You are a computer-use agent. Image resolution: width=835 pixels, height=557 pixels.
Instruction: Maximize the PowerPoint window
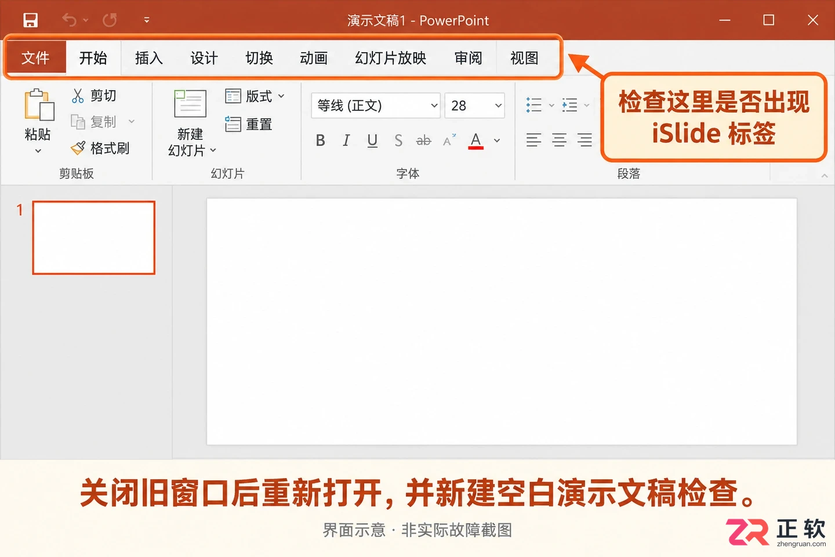pos(769,20)
